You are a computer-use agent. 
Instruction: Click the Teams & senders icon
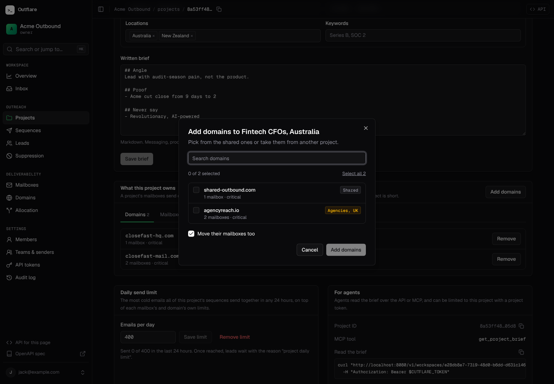[9, 252]
